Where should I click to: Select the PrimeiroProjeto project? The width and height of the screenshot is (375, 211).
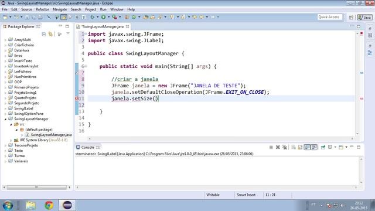coord(26,87)
